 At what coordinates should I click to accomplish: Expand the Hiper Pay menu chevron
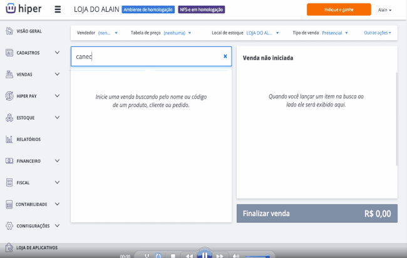click(58, 96)
